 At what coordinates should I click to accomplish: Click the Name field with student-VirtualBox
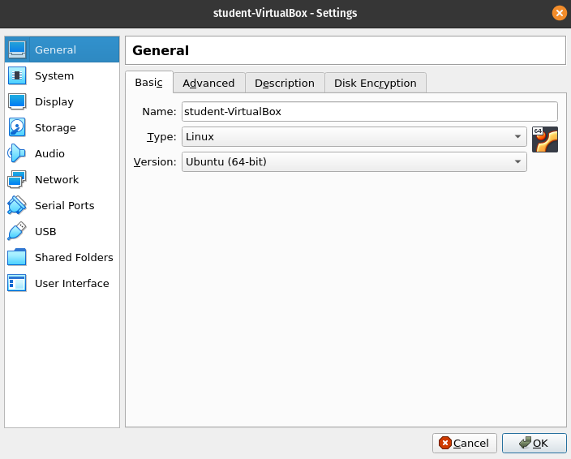point(369,111)
